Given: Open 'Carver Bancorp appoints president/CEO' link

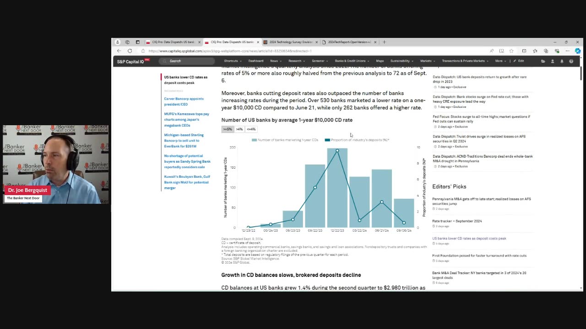Looking at the screenshot, I should tap(184, 101).
